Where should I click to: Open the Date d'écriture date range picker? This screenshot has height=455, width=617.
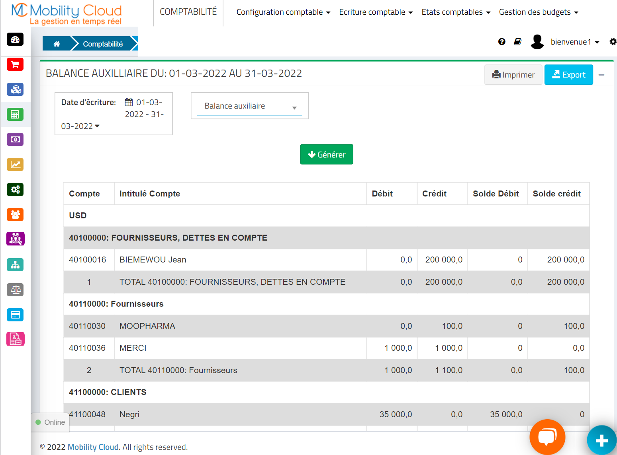click(x=113, y=114)
